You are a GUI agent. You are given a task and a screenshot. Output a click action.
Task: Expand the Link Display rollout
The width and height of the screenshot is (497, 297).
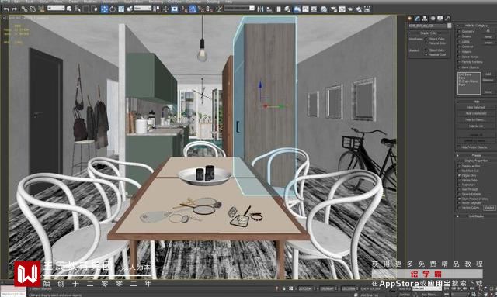point(476,216)
